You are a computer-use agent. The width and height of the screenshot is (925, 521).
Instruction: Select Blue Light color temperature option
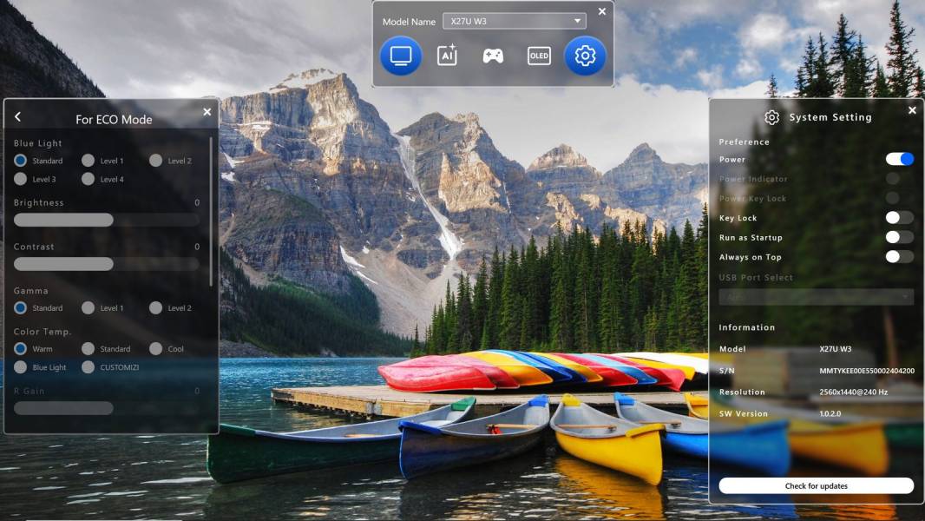click(x=20, y=367)
